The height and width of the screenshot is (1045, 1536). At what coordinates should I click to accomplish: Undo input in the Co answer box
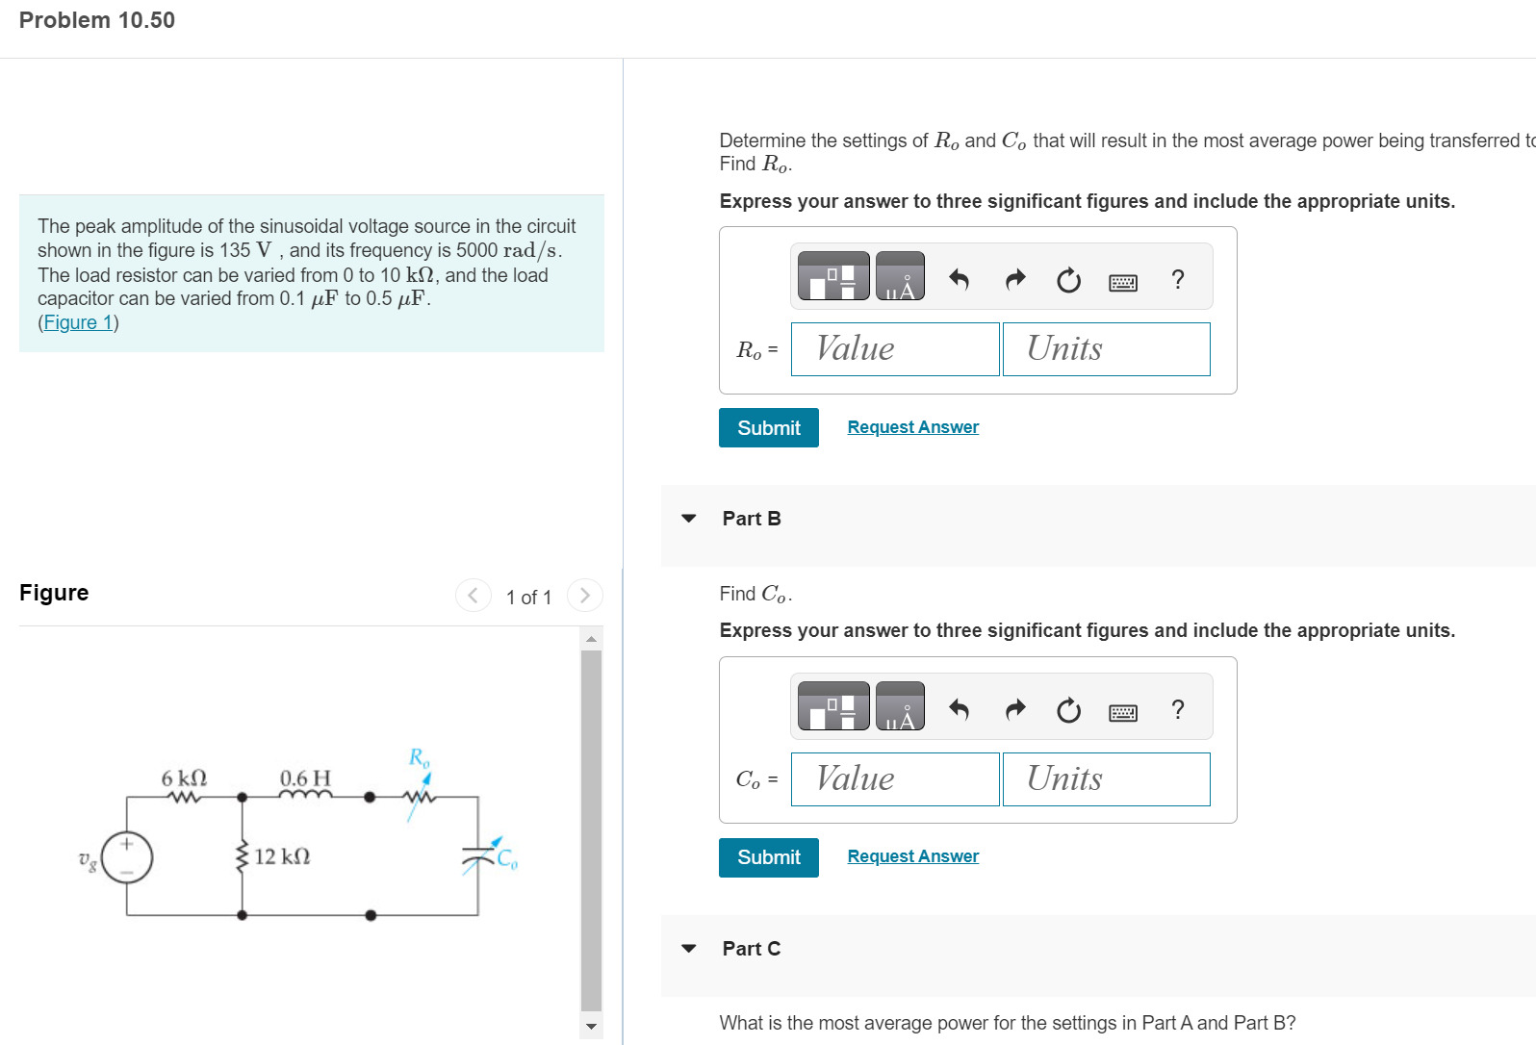(960, 709)
